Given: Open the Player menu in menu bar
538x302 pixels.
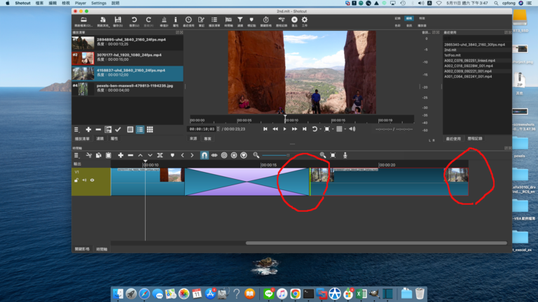Looking at the screenshot, I should 81,3.
